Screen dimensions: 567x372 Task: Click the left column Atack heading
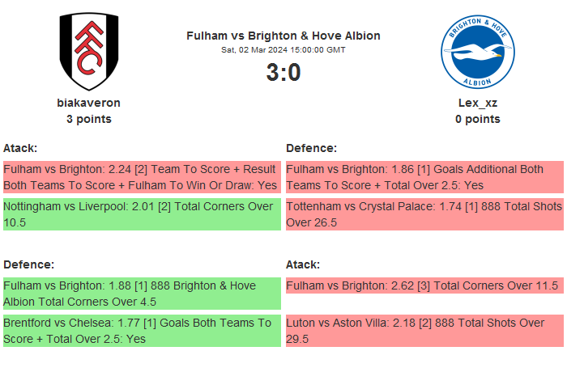point(21,148)
